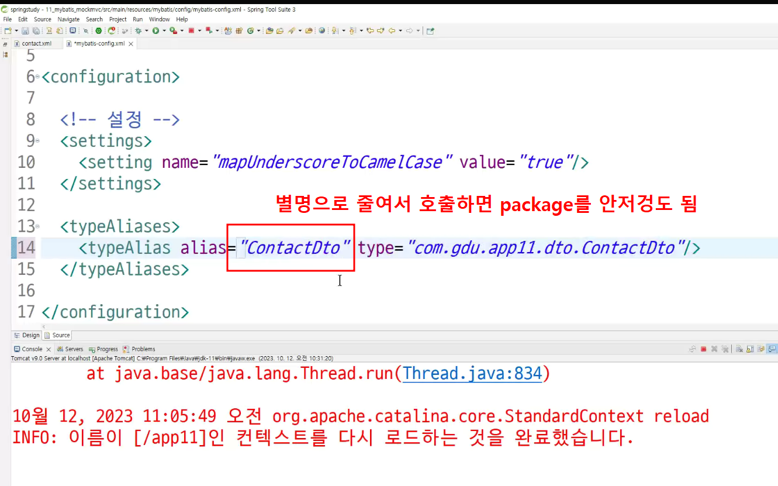
Task: Click the Search flashlight toolbar icon
Action: [292, 30]
